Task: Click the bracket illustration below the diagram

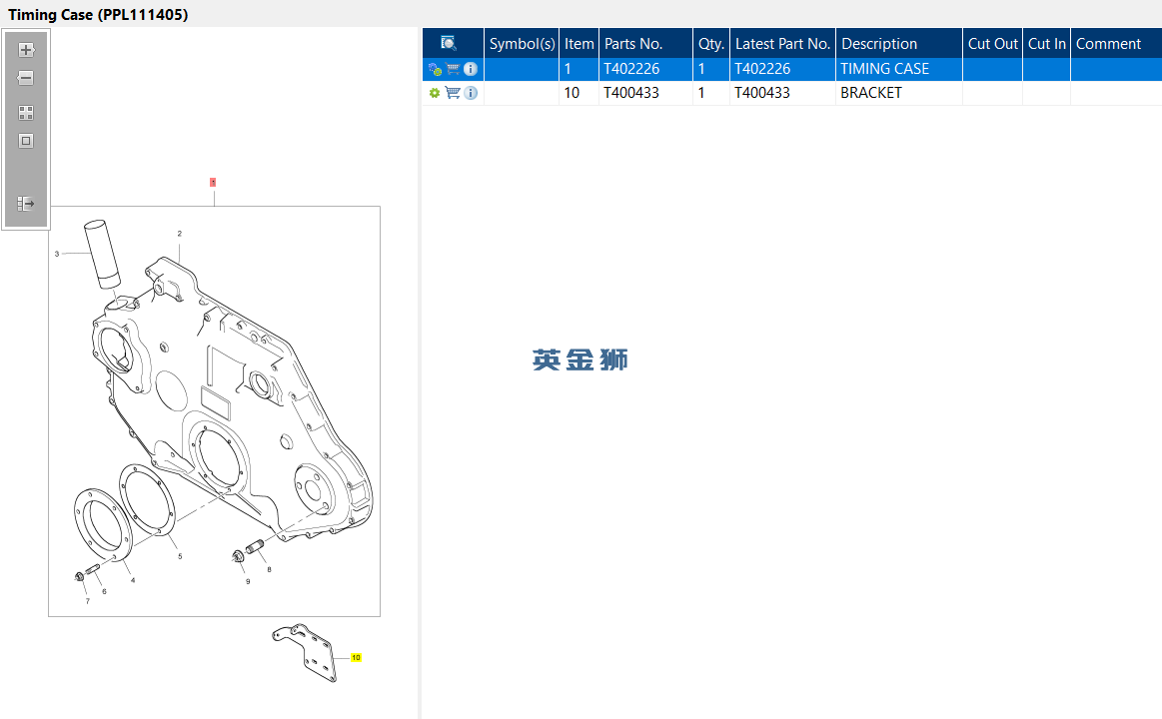Action: pyautogui.click(x=305, y=652)
